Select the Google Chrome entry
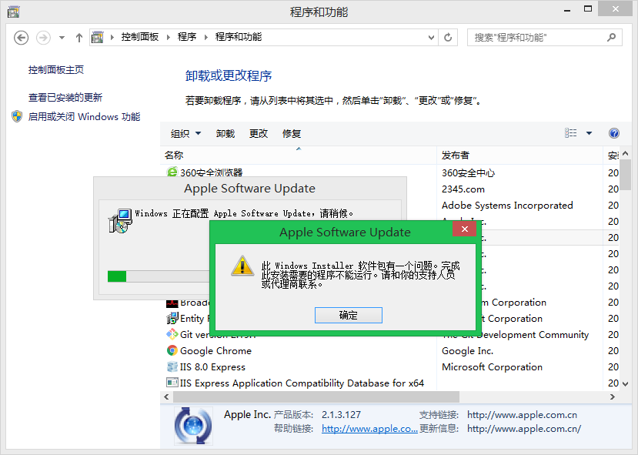 (x=215, y=351)
